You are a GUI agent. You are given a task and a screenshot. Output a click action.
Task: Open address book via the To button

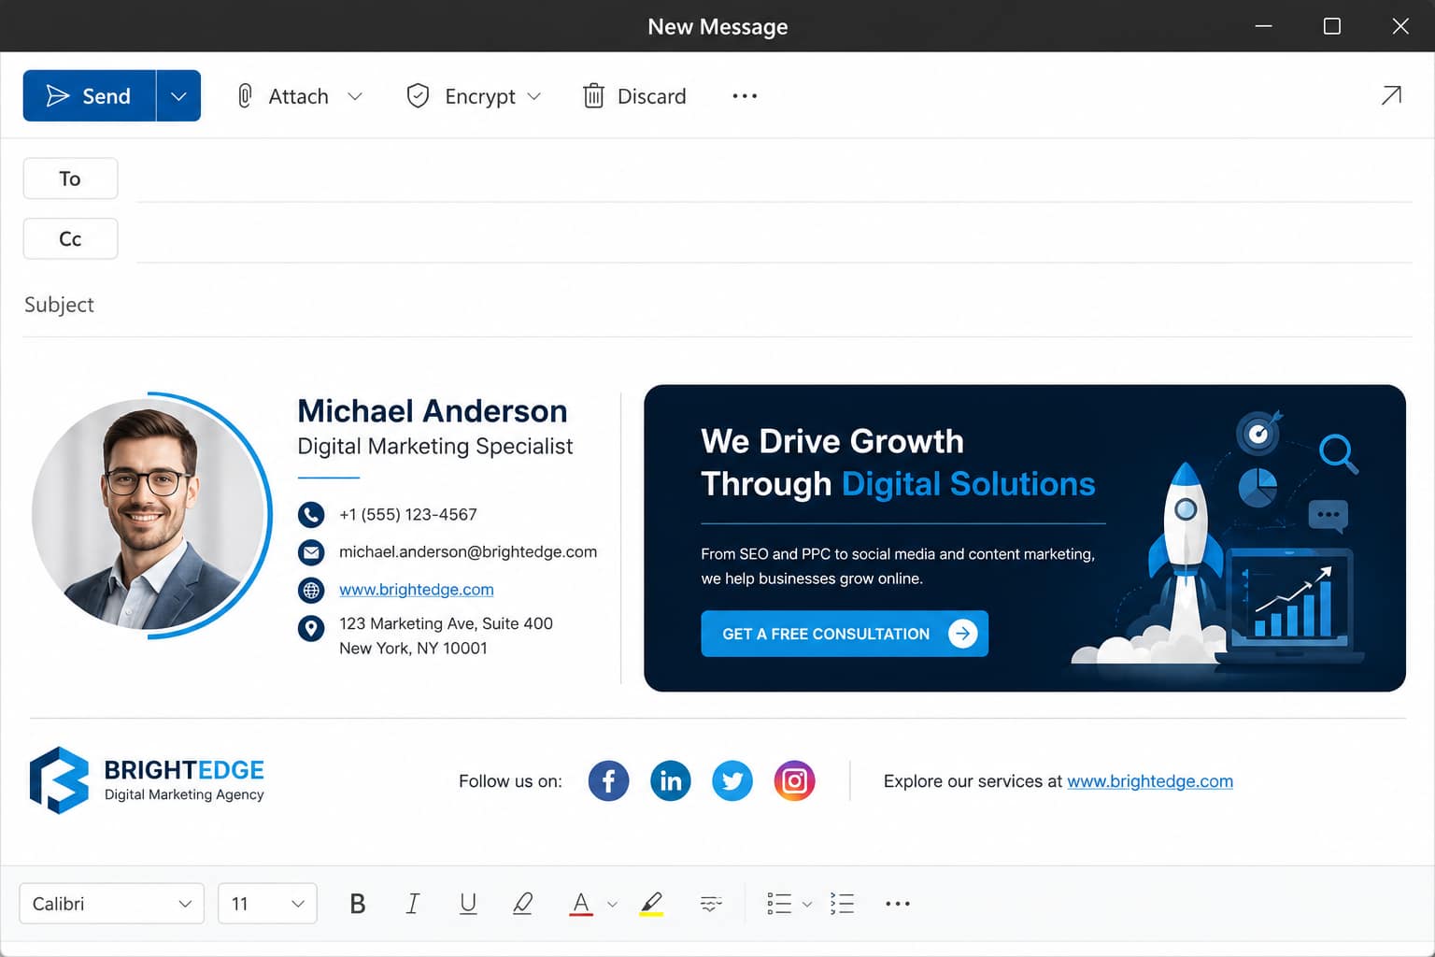click(x=70, y=179)
